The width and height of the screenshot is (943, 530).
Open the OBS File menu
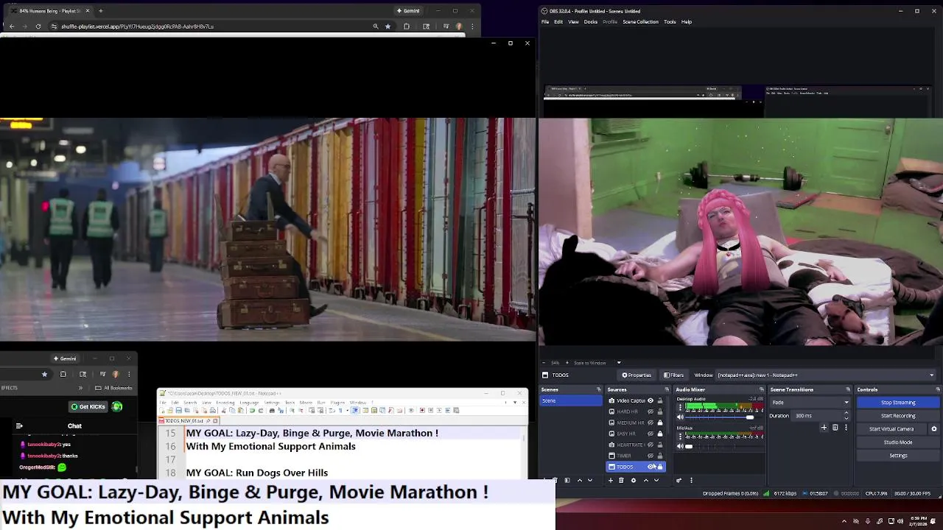(x=545, y=21)
